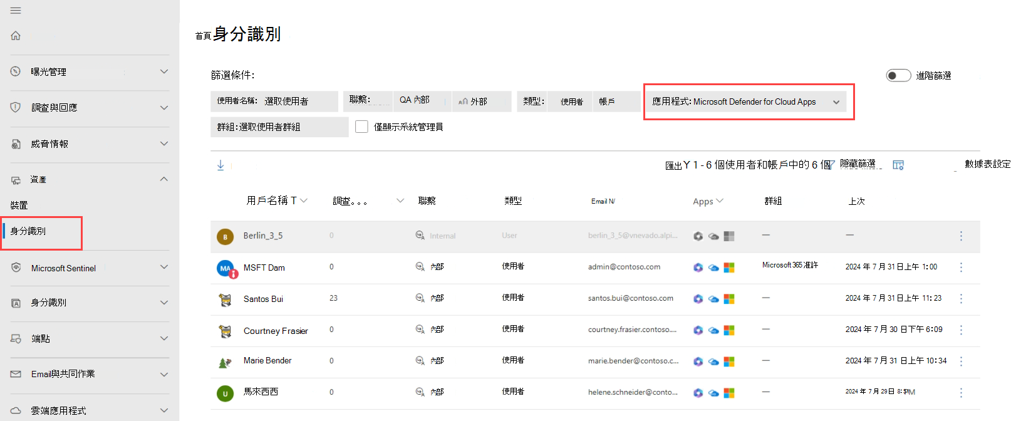Open the customize columns table icon
The width and height of the screenshot is (1011, 421).
pos(898,165)
